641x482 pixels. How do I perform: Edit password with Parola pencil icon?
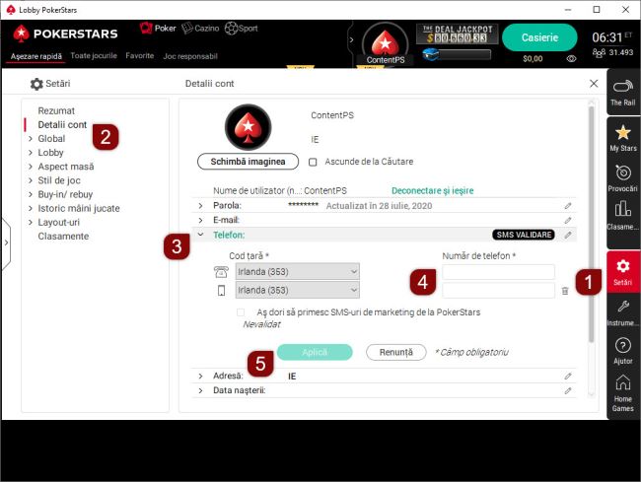point(568,206)
